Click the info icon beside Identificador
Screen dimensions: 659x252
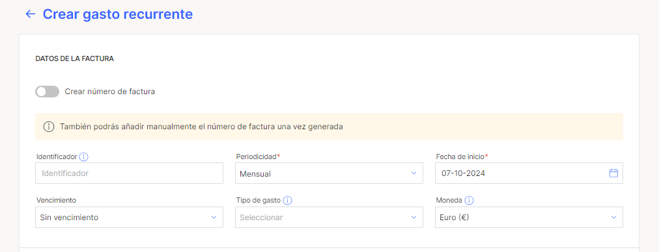[83, 157]
